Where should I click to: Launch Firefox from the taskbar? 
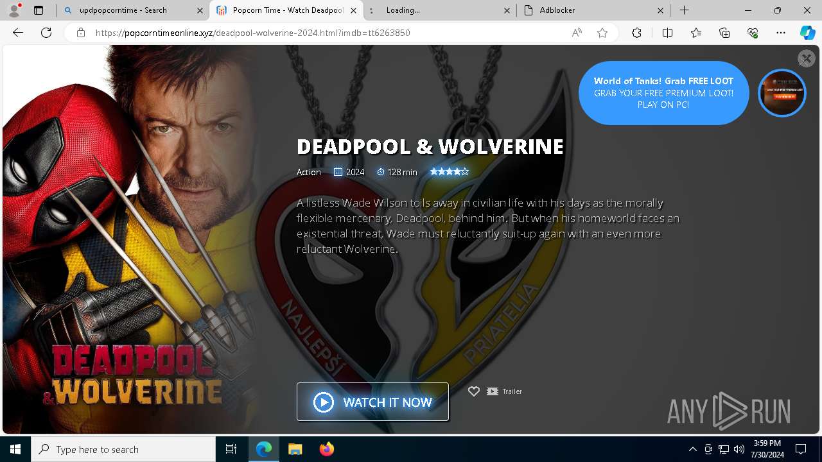click(x=326, y=449)
